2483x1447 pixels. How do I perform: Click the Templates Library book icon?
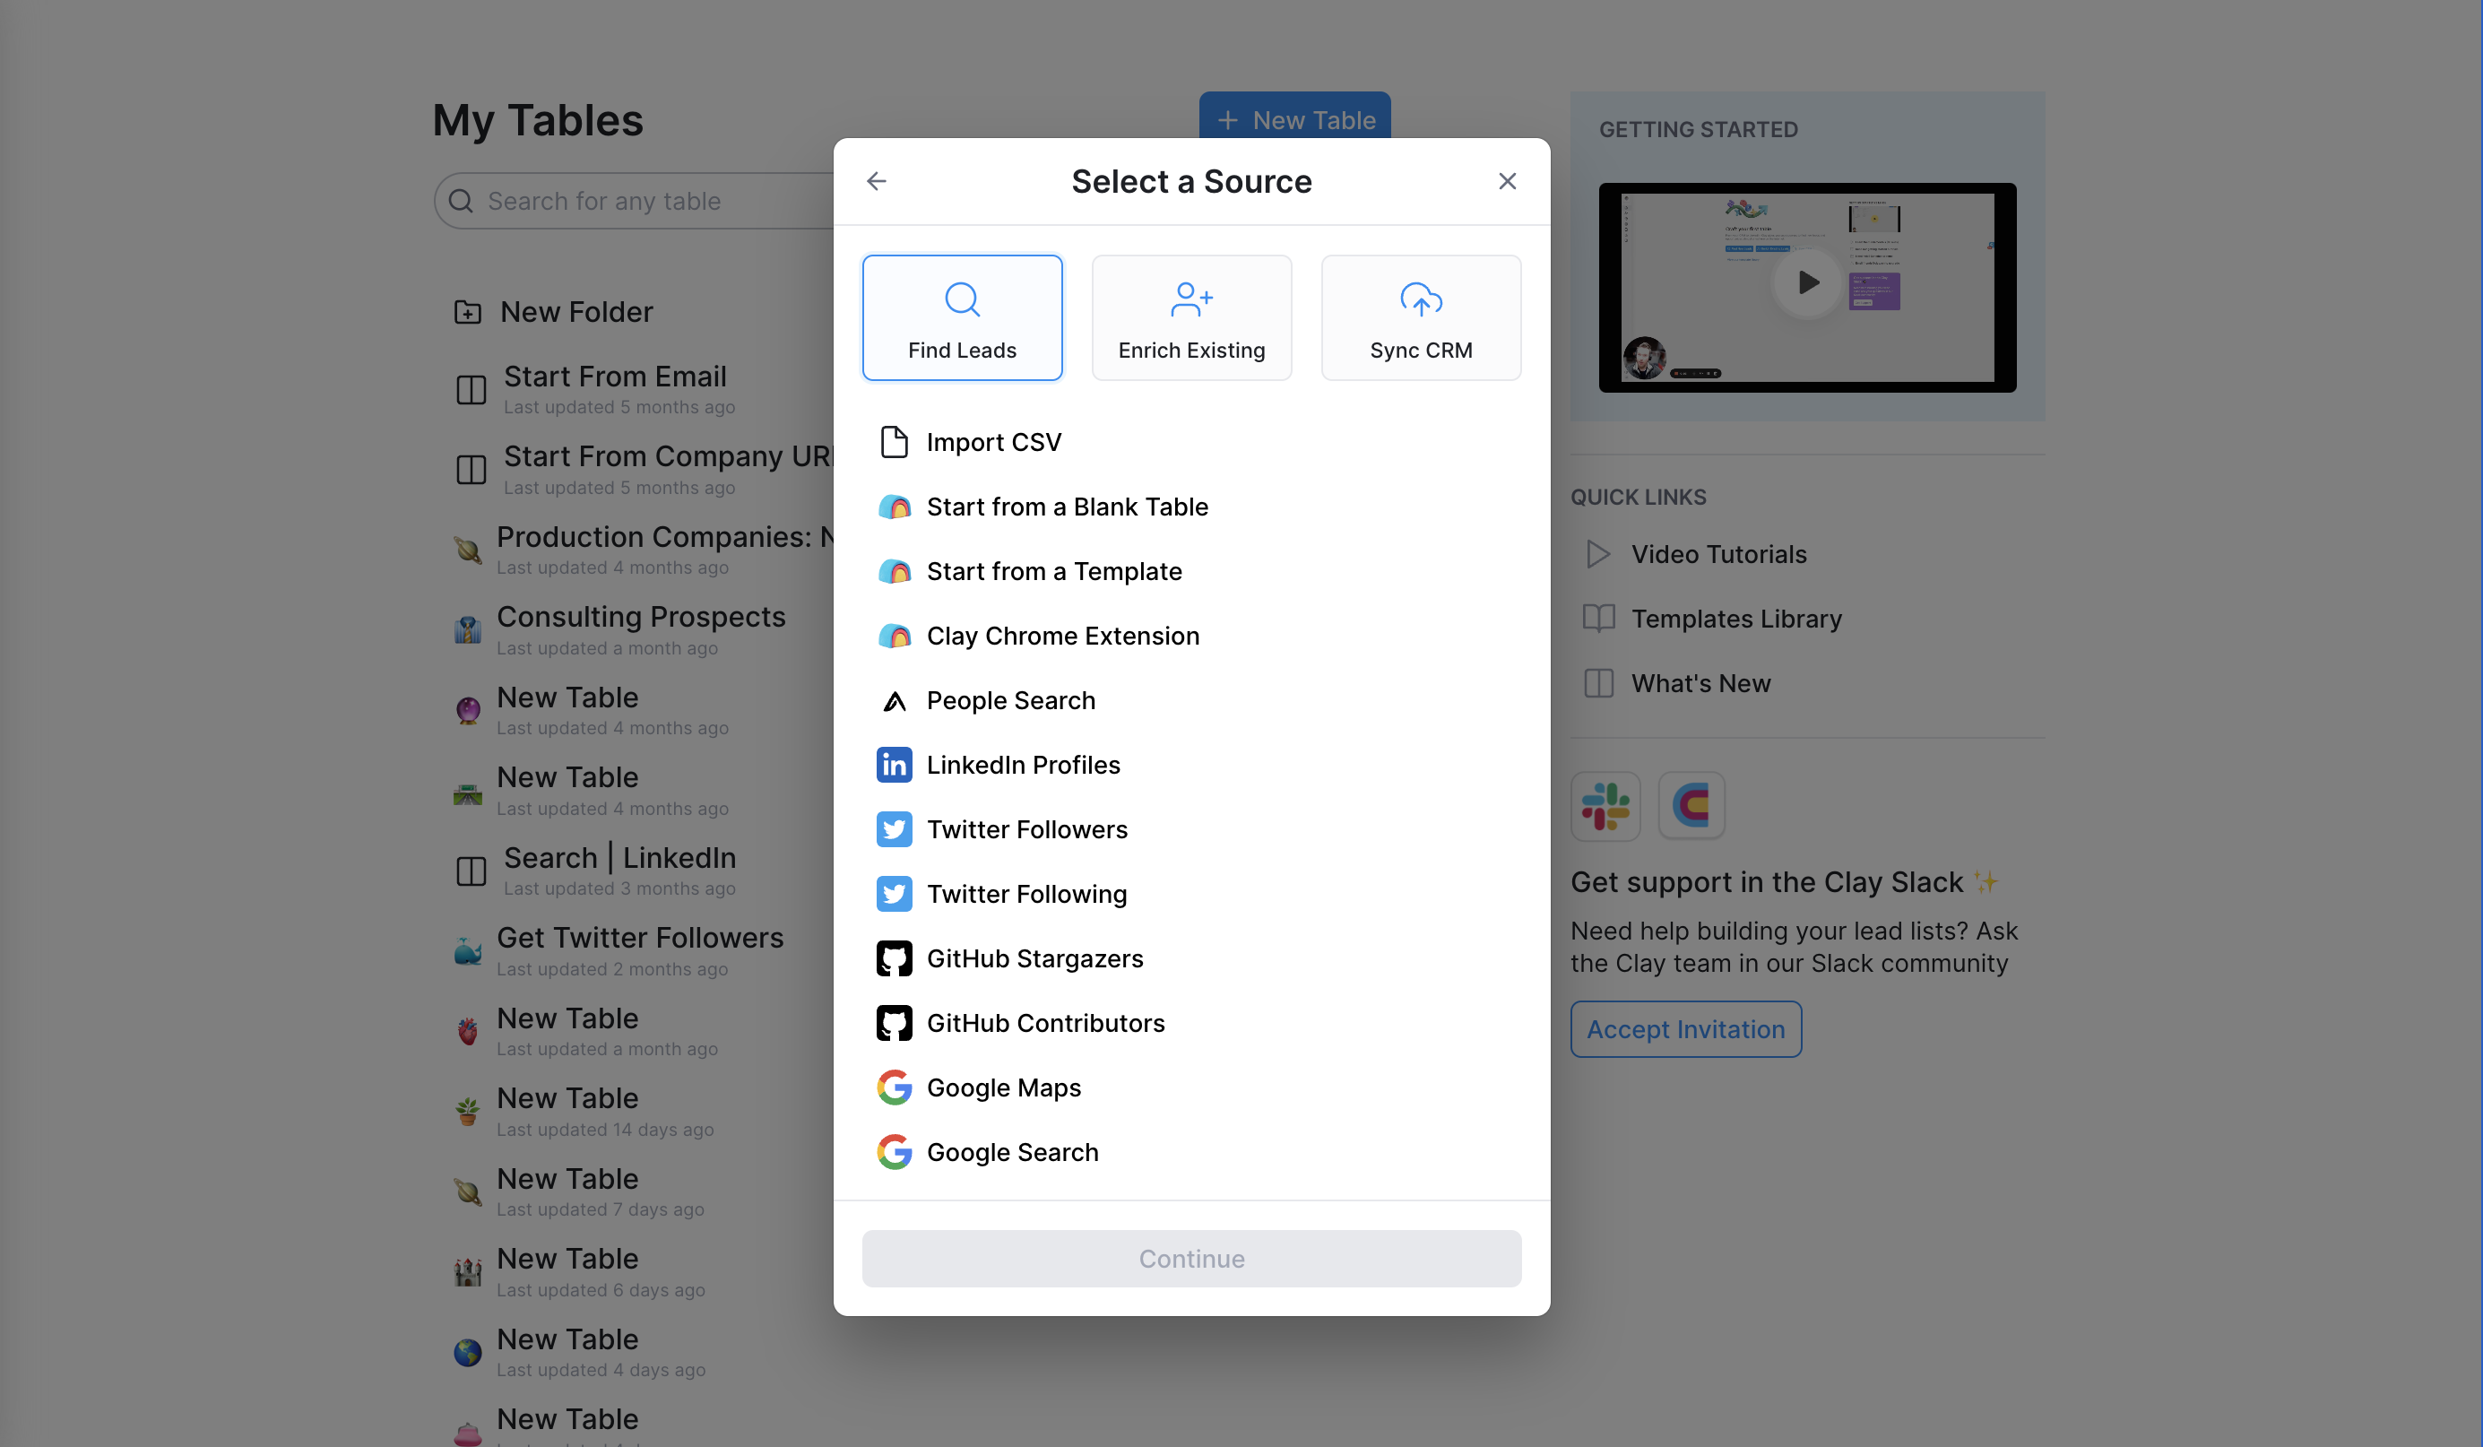tap(1598, 619)
